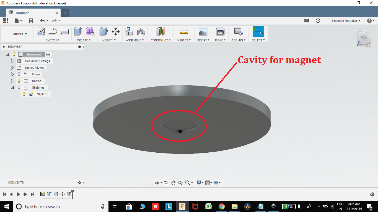378x212 pixels.
Task: Hide the Bodies folder using its bulb
Action: 19,81
